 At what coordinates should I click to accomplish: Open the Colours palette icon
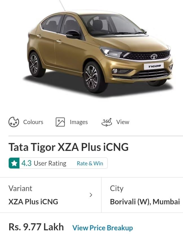click(14, 122)
